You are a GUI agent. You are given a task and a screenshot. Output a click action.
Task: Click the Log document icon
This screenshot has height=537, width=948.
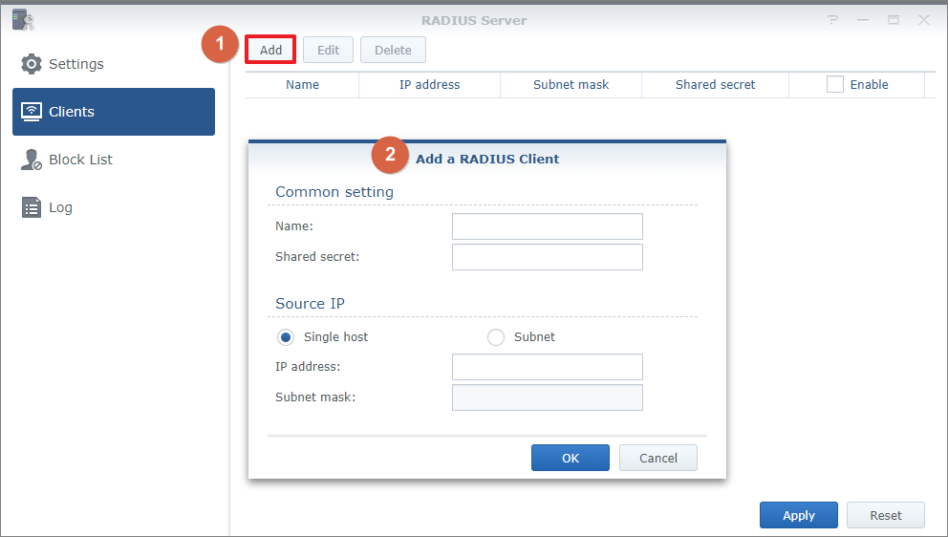click(x=32, y=207)
